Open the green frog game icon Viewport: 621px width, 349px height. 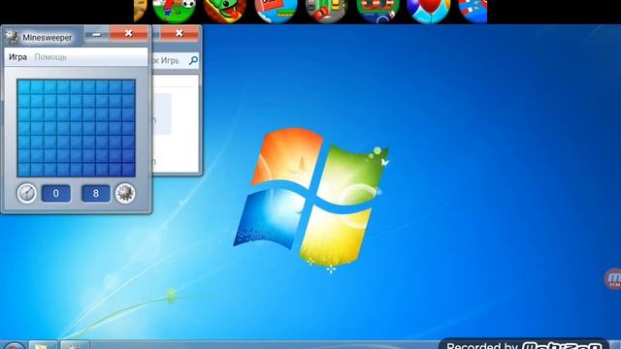click(x=225, y=10)
